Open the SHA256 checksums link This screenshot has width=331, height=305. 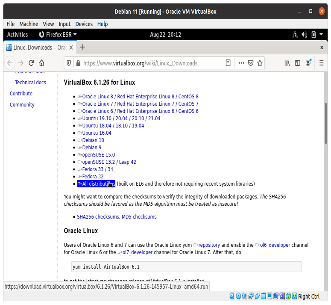point(98,216)
